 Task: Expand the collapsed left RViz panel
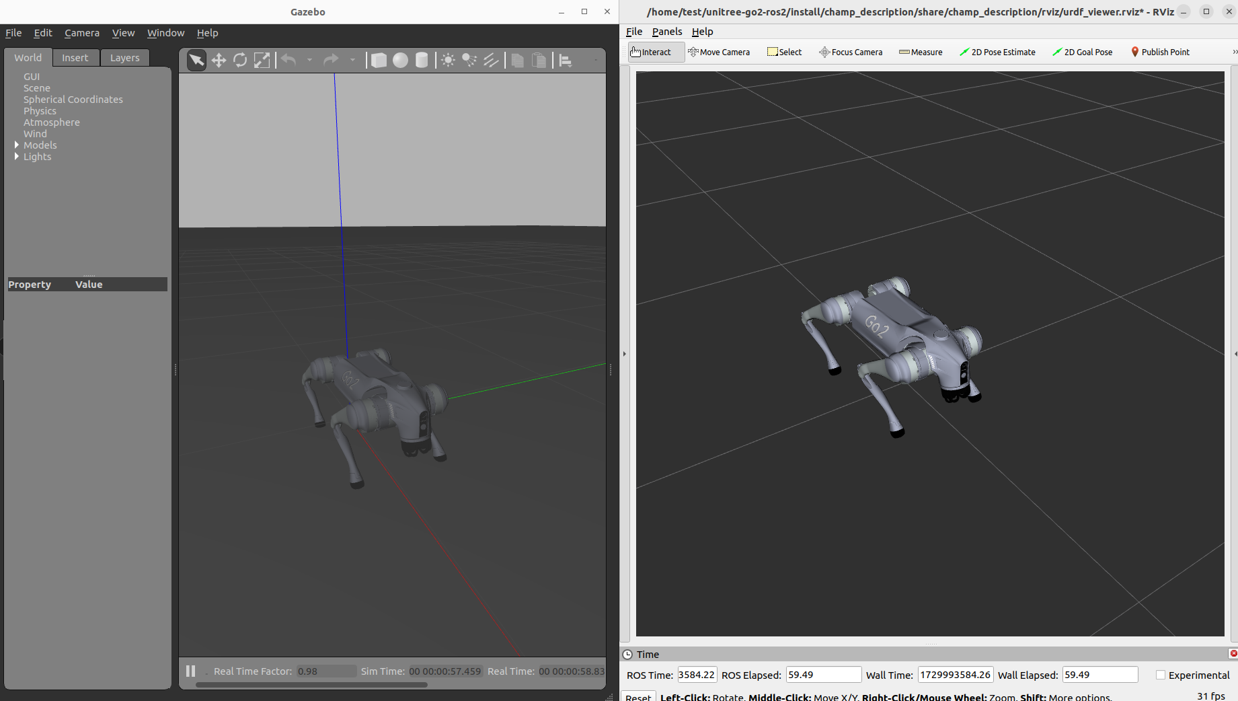pyautogui.click(x=625, y=353)
